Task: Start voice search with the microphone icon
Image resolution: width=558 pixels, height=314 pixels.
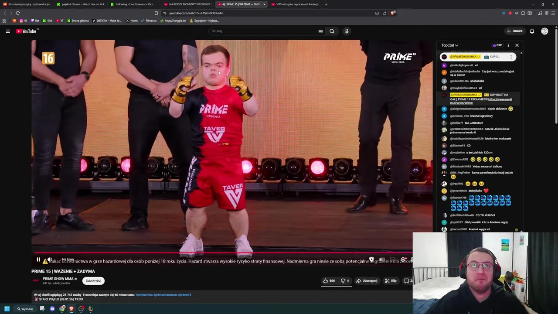Action: (347, 31)
